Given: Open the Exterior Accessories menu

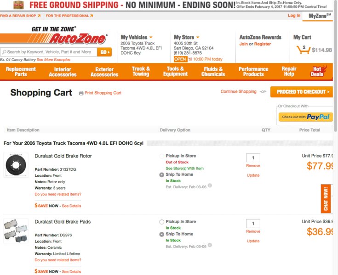Looking at the screenshot, I should coord(104,72).
